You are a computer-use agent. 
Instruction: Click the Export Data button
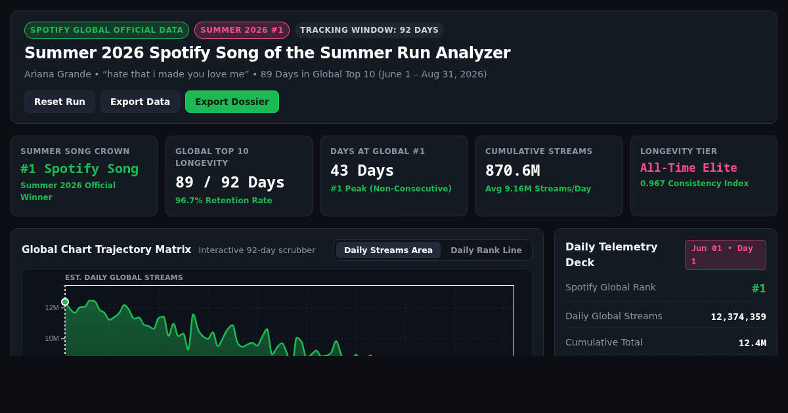(x=140, y=102)
